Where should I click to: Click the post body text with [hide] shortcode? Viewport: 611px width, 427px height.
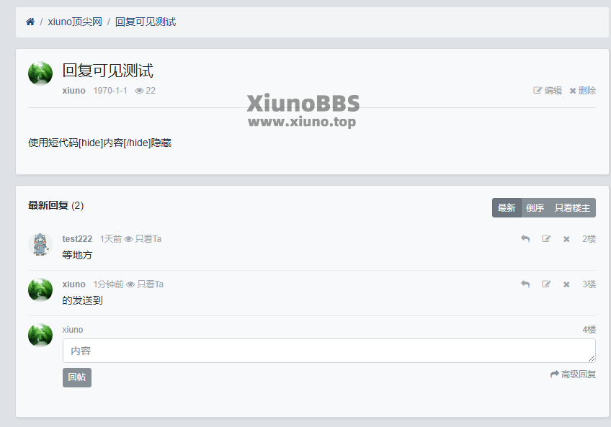tap(99, 143)
